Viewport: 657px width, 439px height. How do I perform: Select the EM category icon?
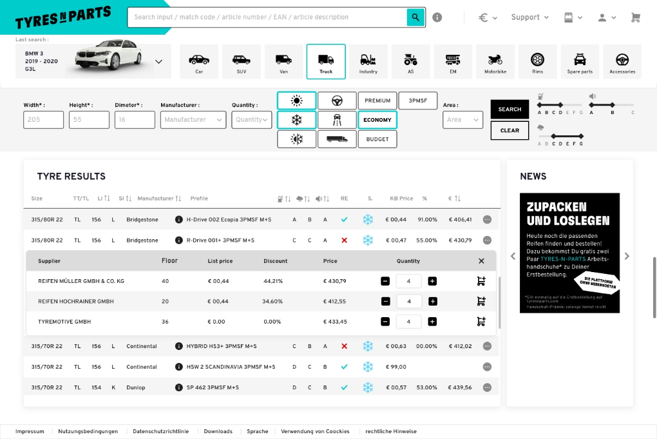[x=453, y=62]
